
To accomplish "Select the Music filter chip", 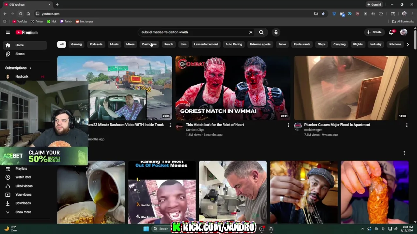I will click(x=114, y=44).
